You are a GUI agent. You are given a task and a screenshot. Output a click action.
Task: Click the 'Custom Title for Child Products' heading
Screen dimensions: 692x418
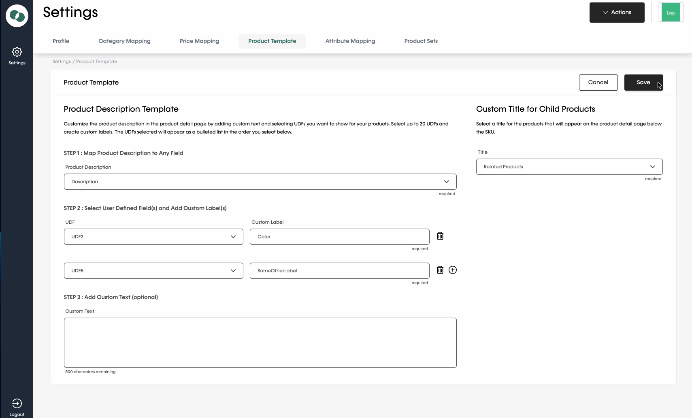(535, 109)
